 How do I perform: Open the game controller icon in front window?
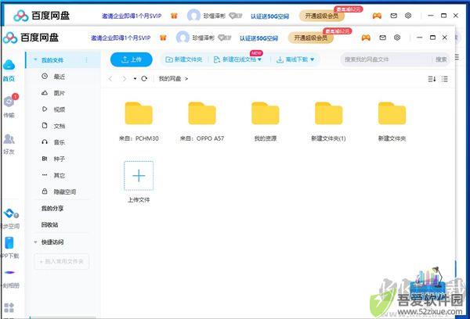366,38
